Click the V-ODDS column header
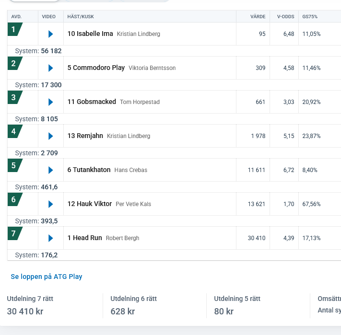 (285, 17)
